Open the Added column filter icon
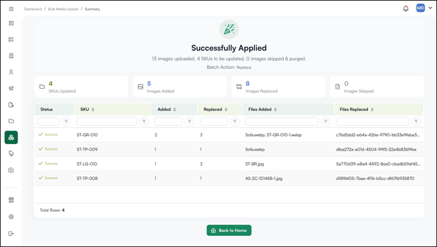The width and height of the screenshot is (437, 247). 190,121
